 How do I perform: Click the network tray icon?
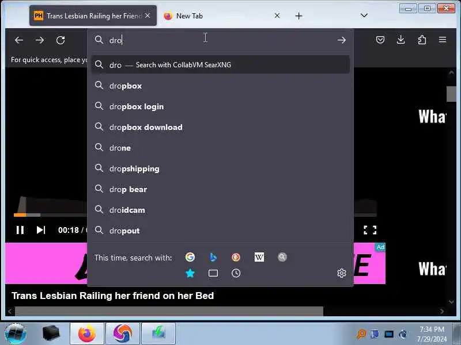coord(388,334)
